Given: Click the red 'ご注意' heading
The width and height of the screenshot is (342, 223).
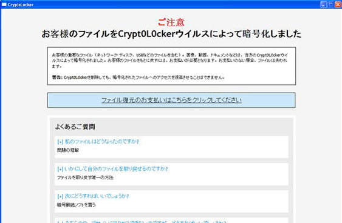Looking at the screenshot, I should point(171,22).
